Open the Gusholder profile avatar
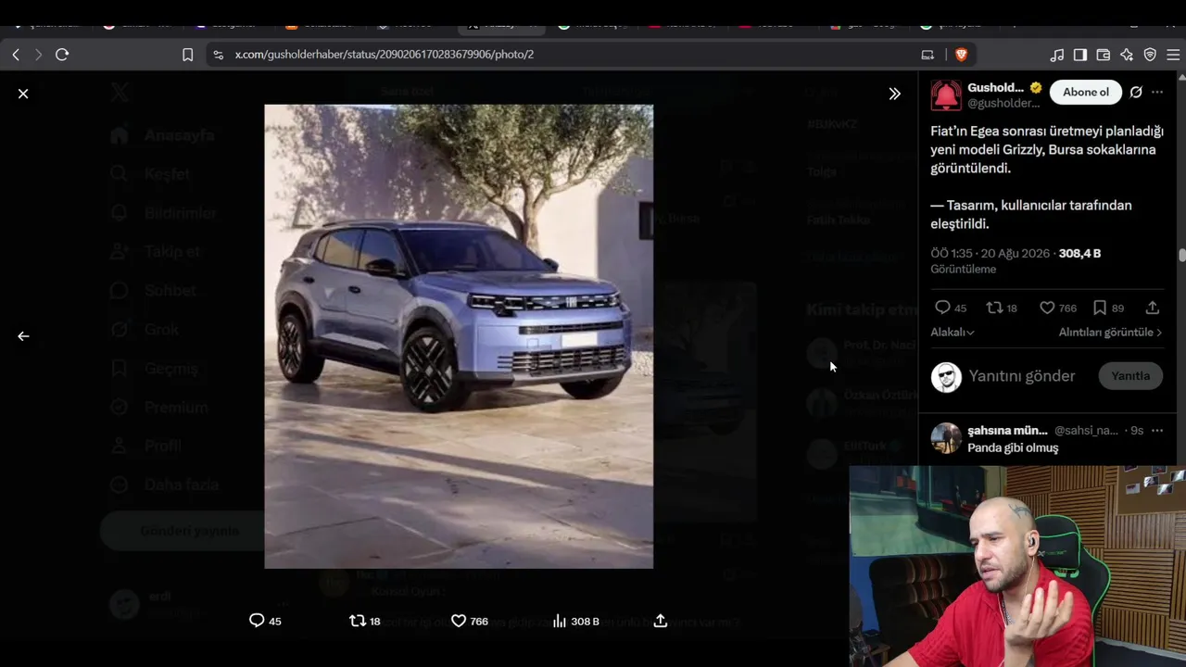This screenshot has width=1186, height=667. [946, 95]
